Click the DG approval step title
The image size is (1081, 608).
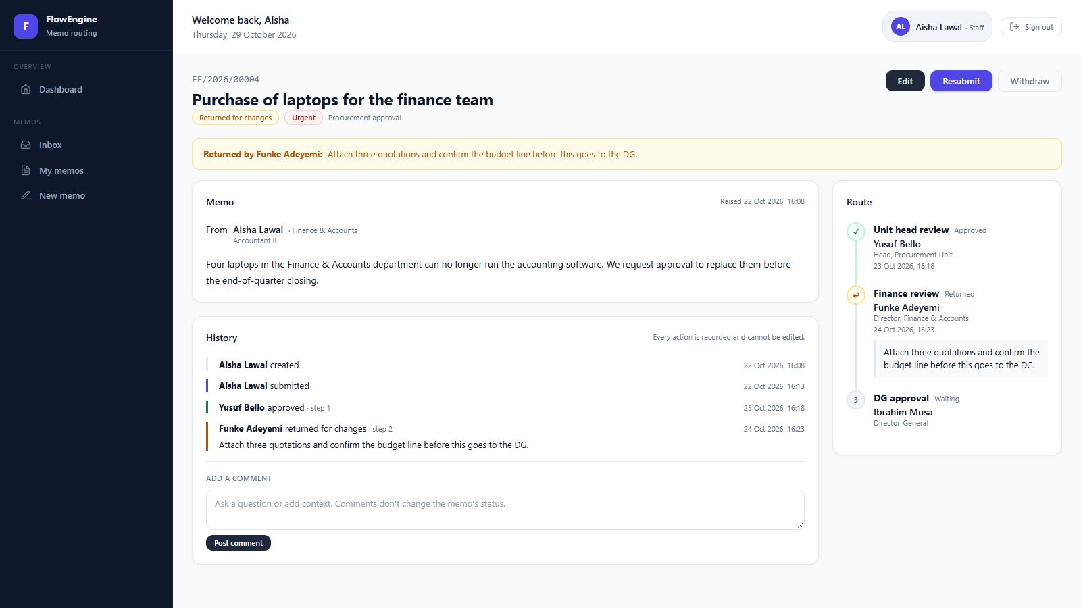901,398
